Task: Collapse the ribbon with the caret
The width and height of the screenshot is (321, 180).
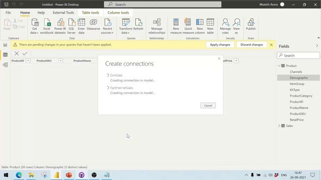Action: click(318, 38)
